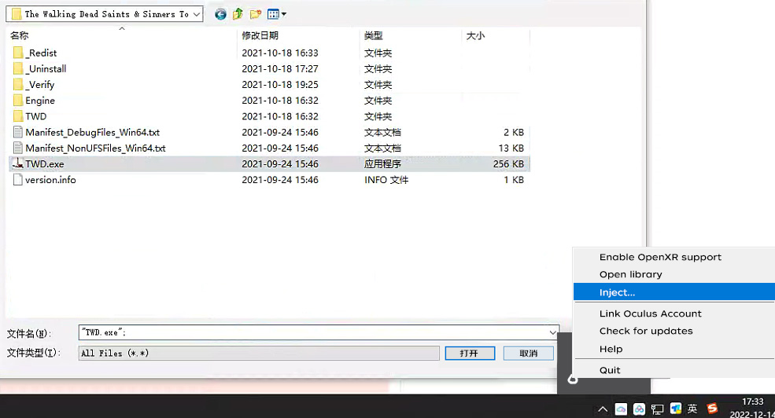The width and height of the screenshot is (775, 418).
Task: Open the view menu dropdown
Action: coord(277,14)
